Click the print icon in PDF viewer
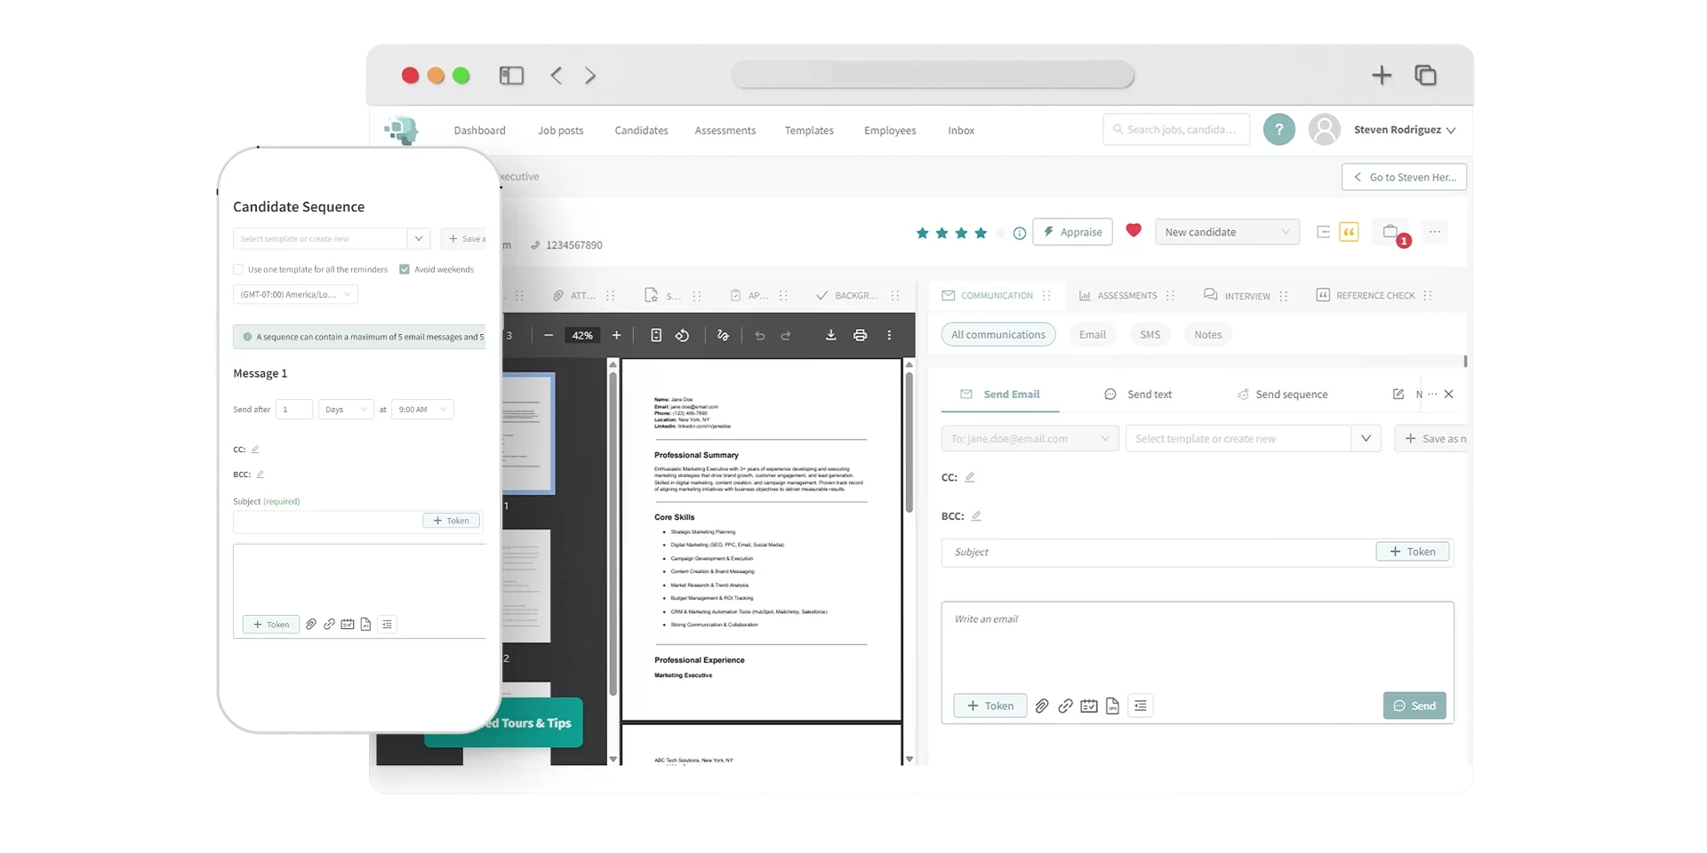The image size is (1707, 853). coord(860,335)
